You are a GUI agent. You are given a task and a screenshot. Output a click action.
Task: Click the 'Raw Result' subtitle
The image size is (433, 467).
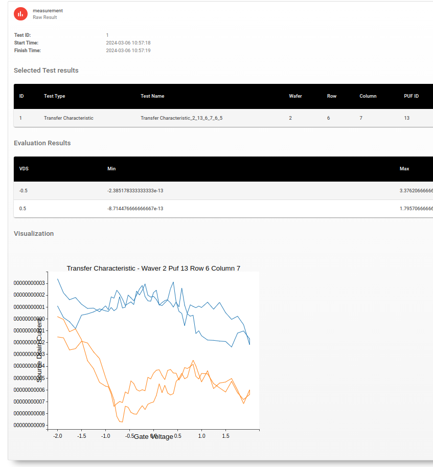pos(44,17)
